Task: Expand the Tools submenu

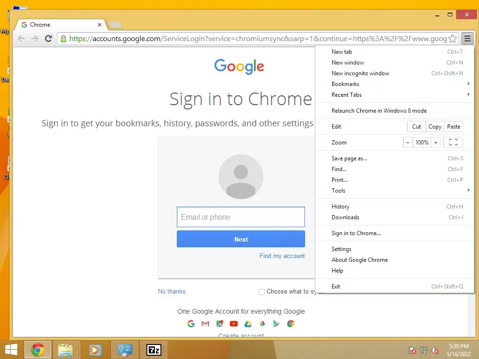Action: coord(395,191)
